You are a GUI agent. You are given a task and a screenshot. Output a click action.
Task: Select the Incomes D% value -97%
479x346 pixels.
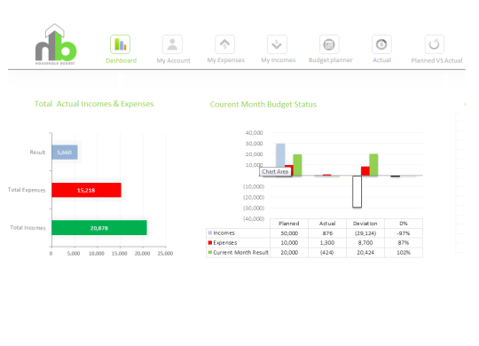(x=404, y=233)
